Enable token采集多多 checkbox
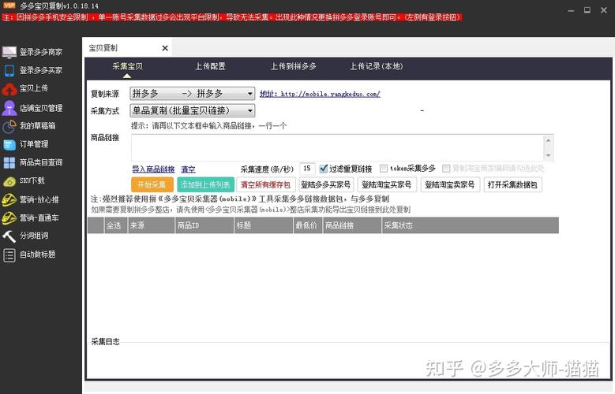The width and height of the screenshot is (615, 394). [x=384, y=169]
